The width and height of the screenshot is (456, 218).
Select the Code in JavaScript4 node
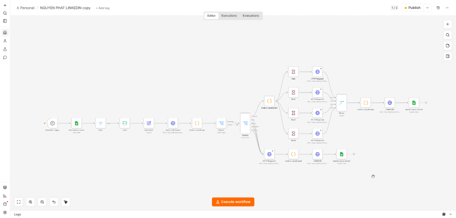click(x=293, y=154)
